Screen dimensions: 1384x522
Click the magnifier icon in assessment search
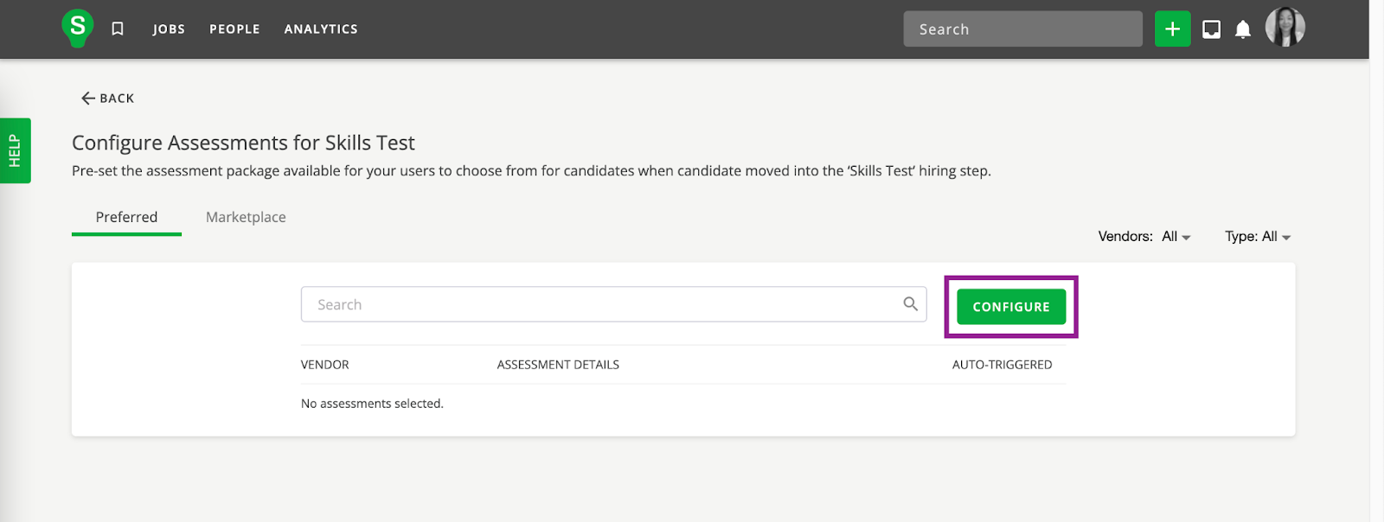point(910,304)
